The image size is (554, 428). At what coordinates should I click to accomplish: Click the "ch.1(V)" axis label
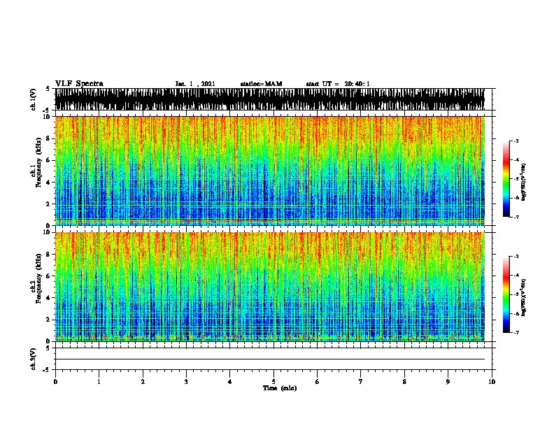tap(34, 99)
